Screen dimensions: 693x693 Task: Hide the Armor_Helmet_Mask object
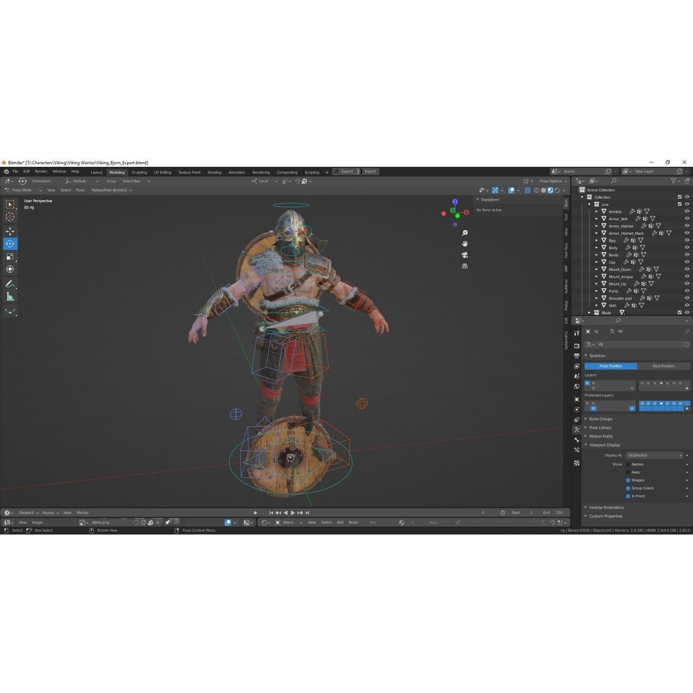(687, 233)
